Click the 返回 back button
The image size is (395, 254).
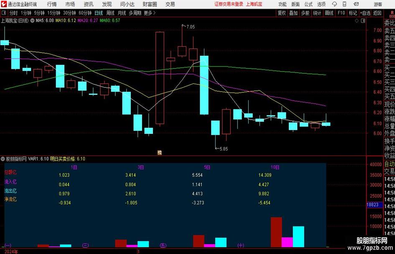click(377, 13)
